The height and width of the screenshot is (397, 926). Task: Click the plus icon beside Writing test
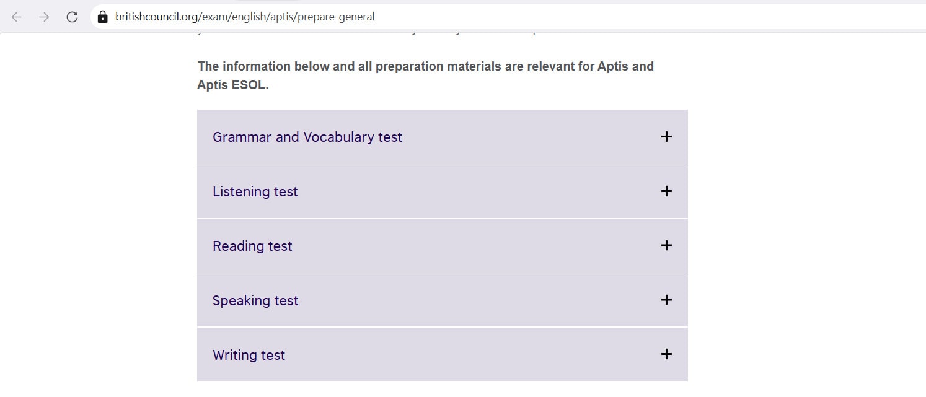666,355
